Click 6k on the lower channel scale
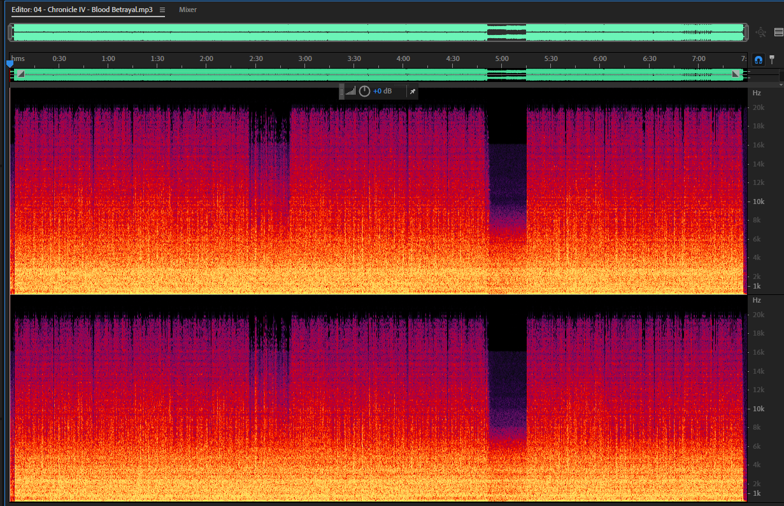The image size is (784, 506). pos(757,446)
